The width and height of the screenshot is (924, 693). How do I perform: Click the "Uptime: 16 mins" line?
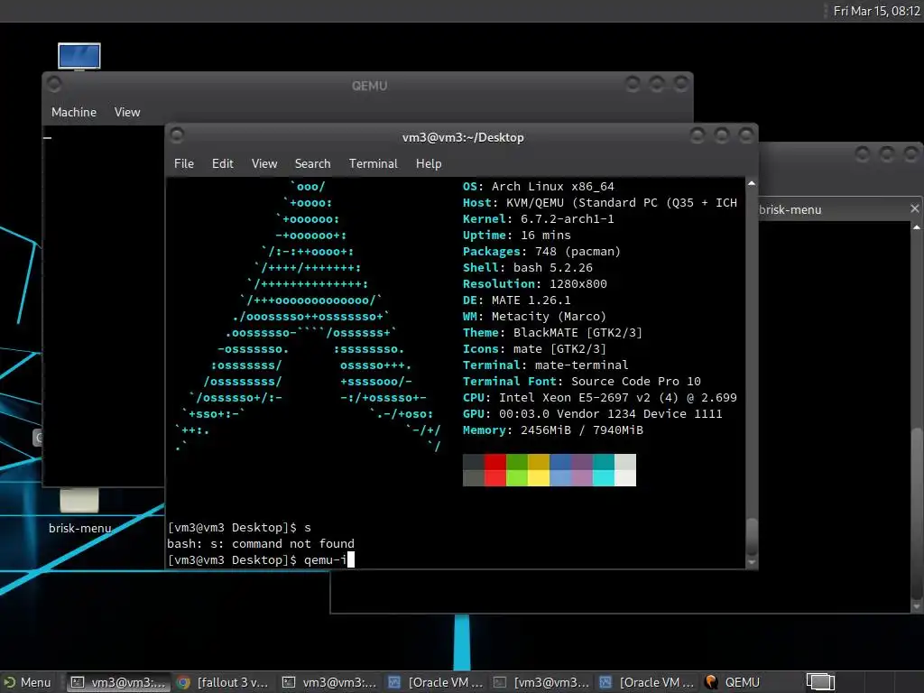(517, 236)
